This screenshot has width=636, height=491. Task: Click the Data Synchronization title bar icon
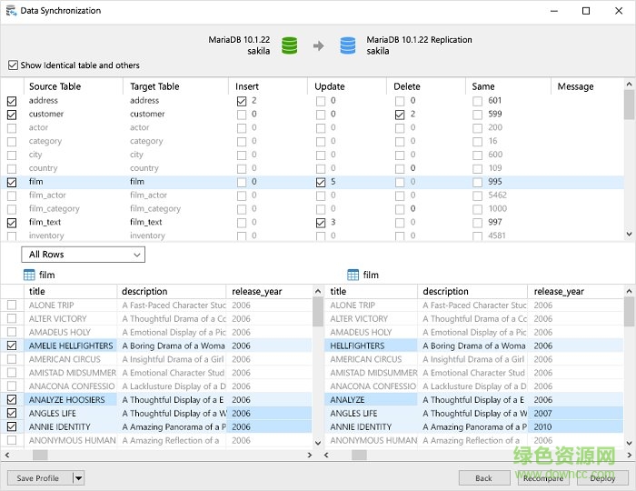pos(11,11)
